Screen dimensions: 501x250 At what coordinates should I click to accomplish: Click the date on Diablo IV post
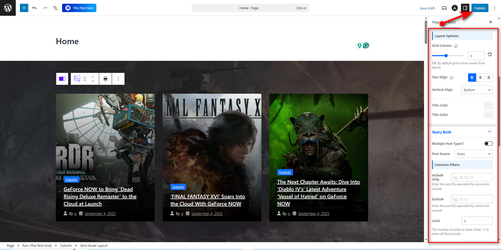(314, 214)
